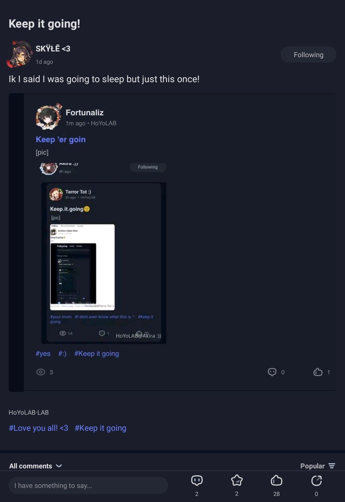Focus the 'I have something to say...' field
The width and height of the screenshot is (345, 502).
(88, 485)
